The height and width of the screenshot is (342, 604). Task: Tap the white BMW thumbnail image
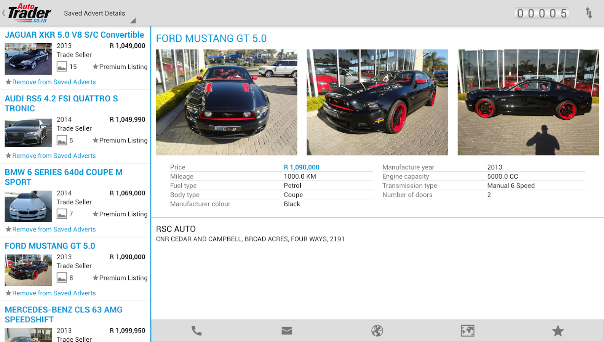click(x=28, y=206)
